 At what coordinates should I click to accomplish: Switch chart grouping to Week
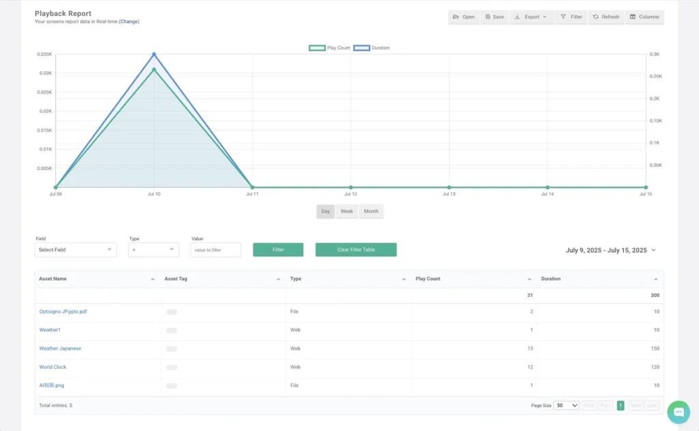coord(347,212)
